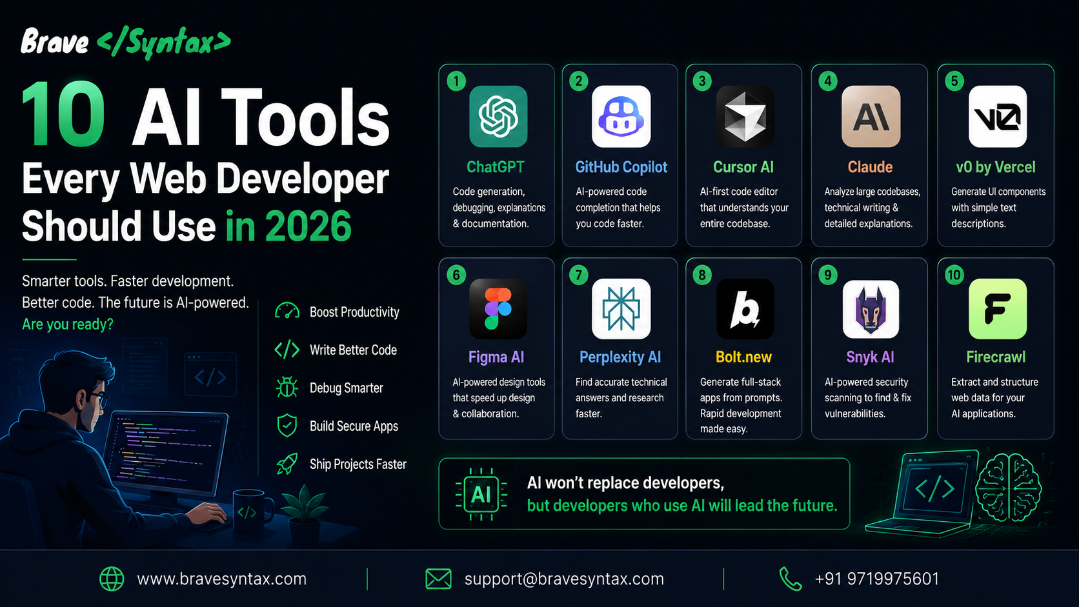
Task: Click the Firecrawl title text
Action: tap(996, 357)
